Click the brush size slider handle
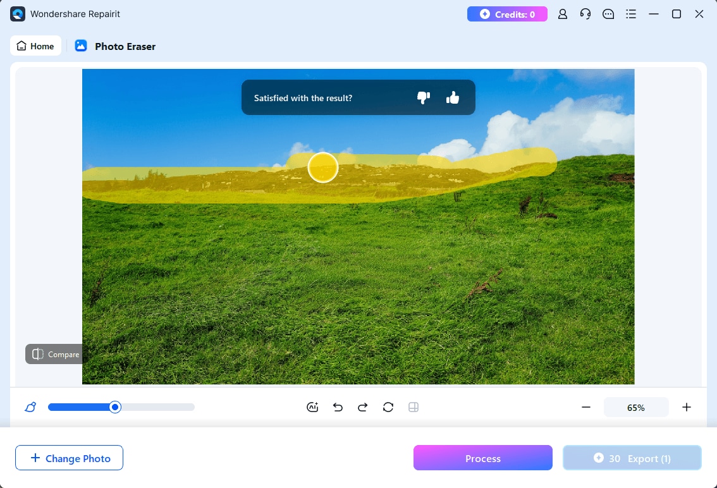This screenshot has width=717, height=488. pos(115,407)
